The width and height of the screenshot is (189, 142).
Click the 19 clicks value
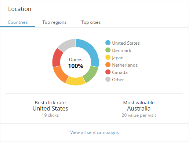click(x=50, y=115)
